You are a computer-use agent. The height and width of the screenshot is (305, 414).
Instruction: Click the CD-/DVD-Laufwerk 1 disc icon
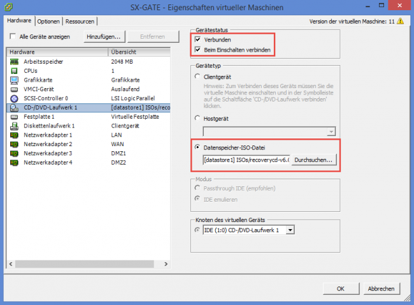[x=15, y=108]
